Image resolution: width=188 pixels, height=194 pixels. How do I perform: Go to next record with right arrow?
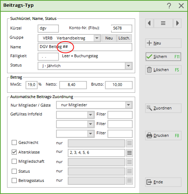[x=177, y=23]
